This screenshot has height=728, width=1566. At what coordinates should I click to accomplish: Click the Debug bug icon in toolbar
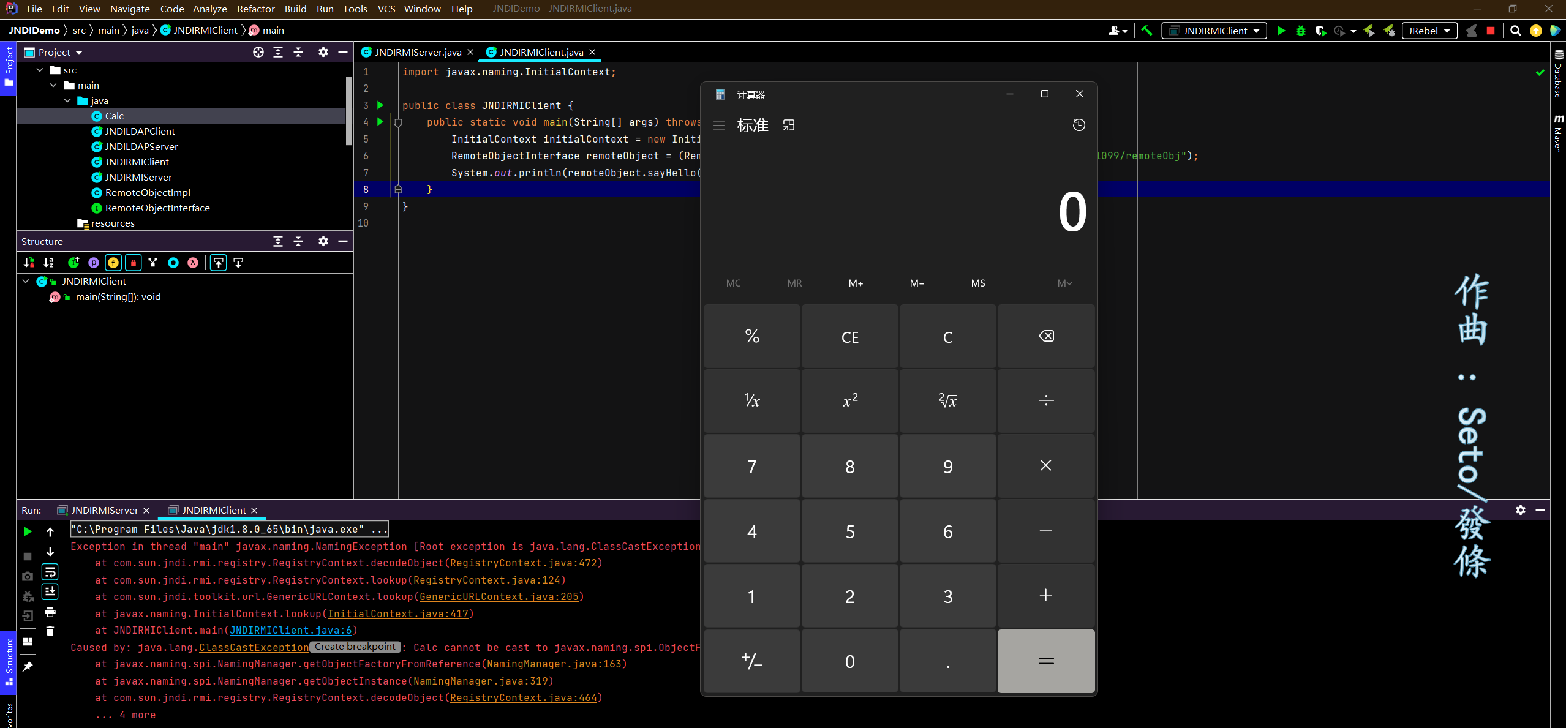(x=1301, y=31)
